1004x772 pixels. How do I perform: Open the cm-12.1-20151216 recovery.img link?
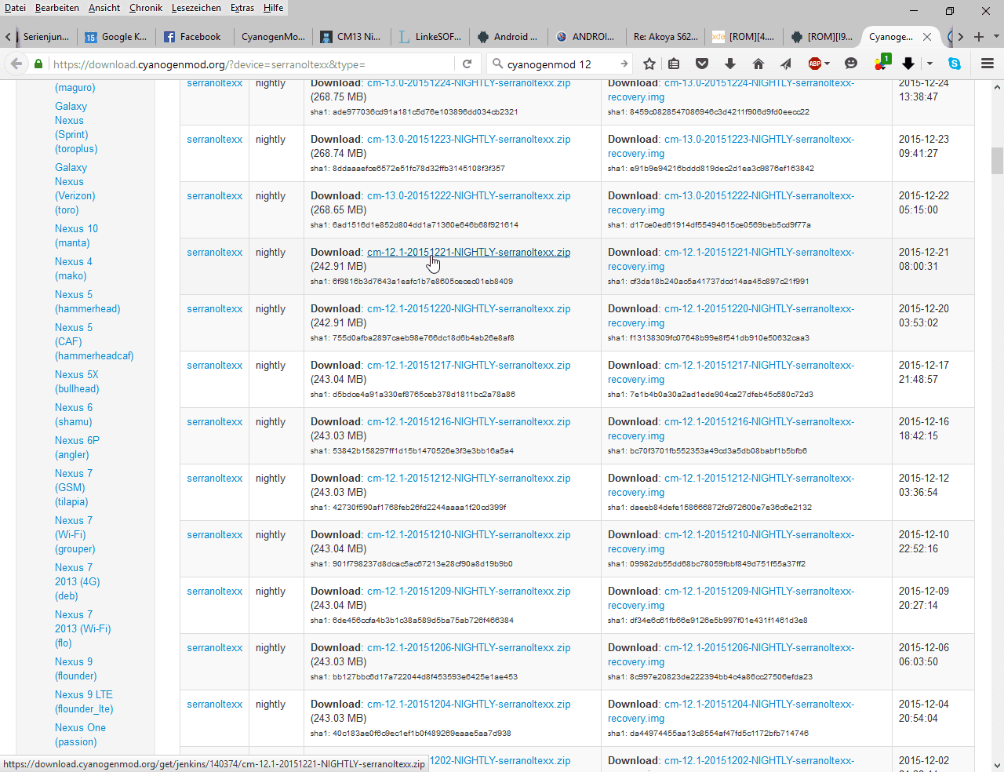pyautogui.click(x=731, y=428)
